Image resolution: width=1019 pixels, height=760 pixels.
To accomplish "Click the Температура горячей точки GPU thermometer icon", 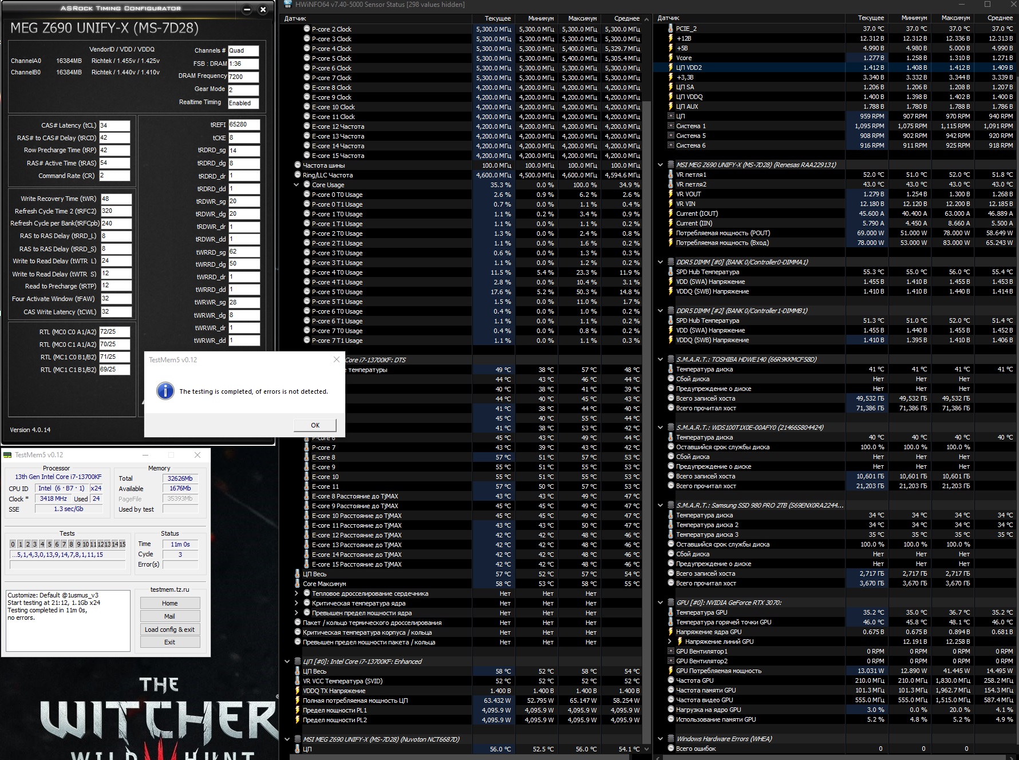I will click(671, 622).
